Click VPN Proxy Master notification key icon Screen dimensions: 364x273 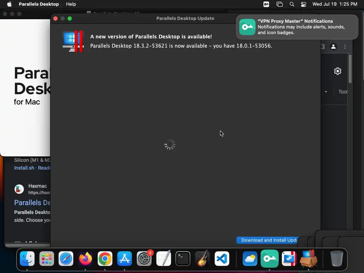(247, 27)
